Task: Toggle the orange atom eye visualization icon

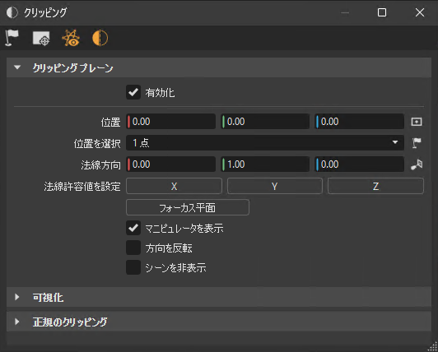Action: click(x=71, y=38)
